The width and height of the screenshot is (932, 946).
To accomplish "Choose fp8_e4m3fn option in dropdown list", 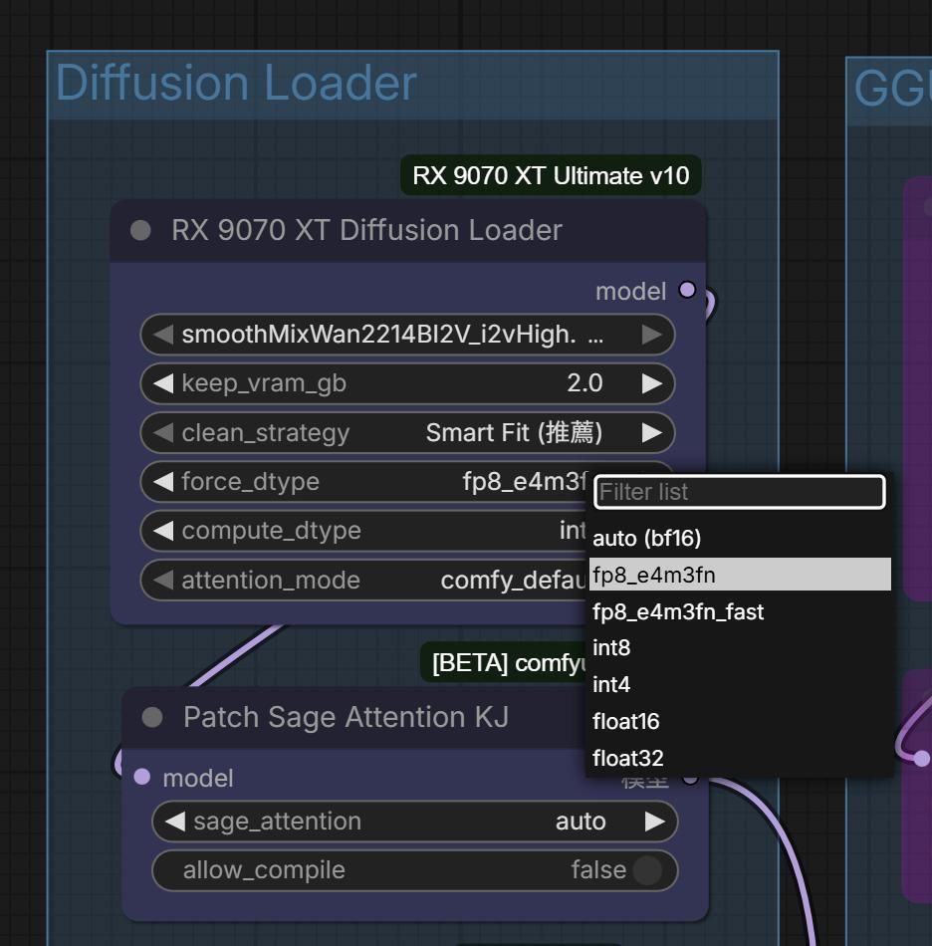I will [x=739, y=575].
